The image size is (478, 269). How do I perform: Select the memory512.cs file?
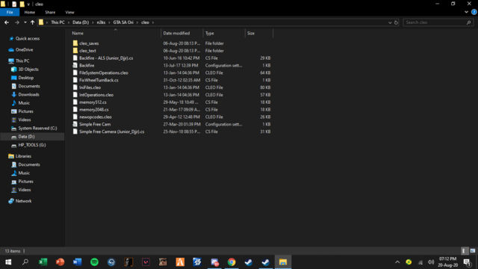pos(93,102)
